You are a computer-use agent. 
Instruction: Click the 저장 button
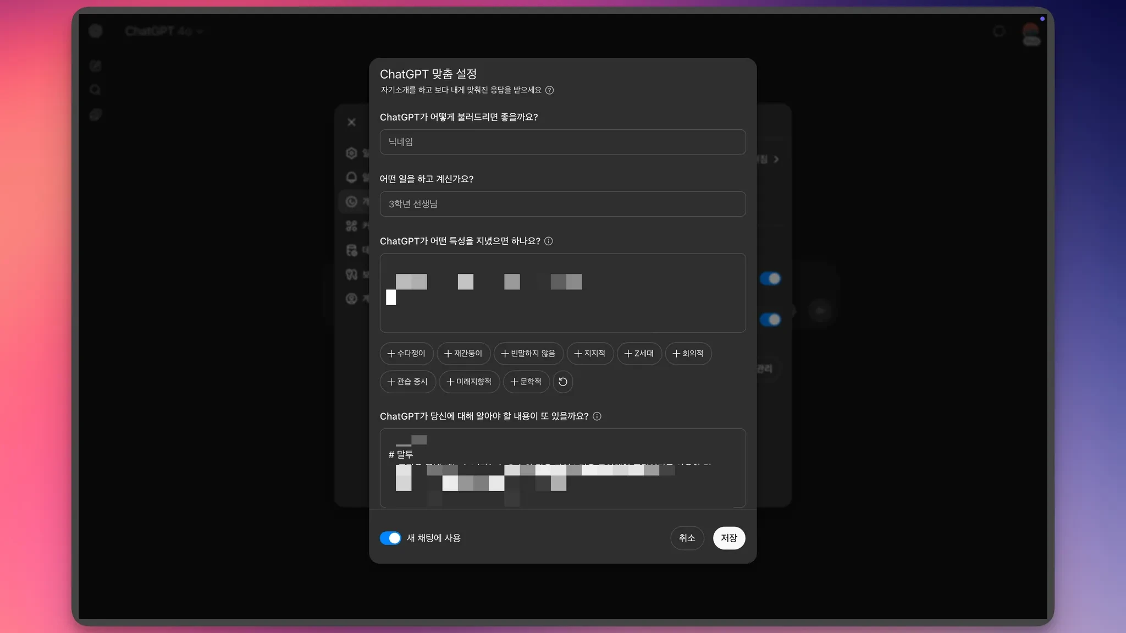point(729,538)
